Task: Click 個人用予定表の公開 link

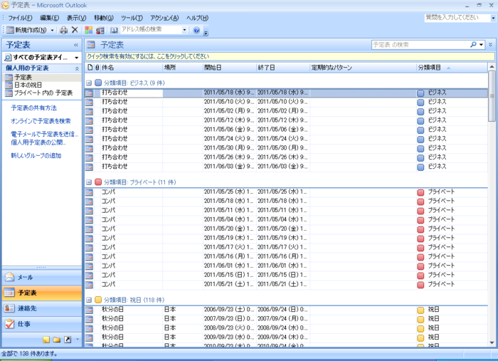Action: coord(38,142)
